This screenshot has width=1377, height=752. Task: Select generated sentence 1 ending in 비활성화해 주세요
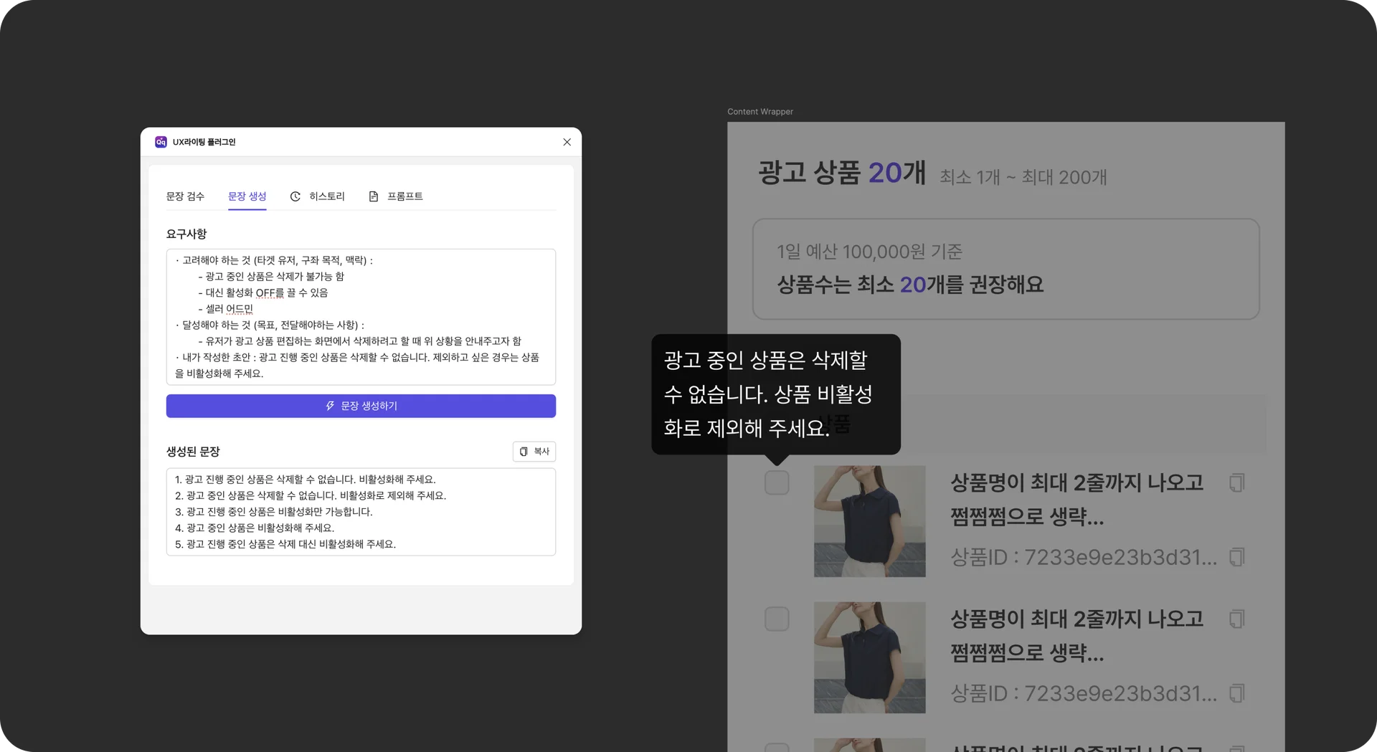306,480
